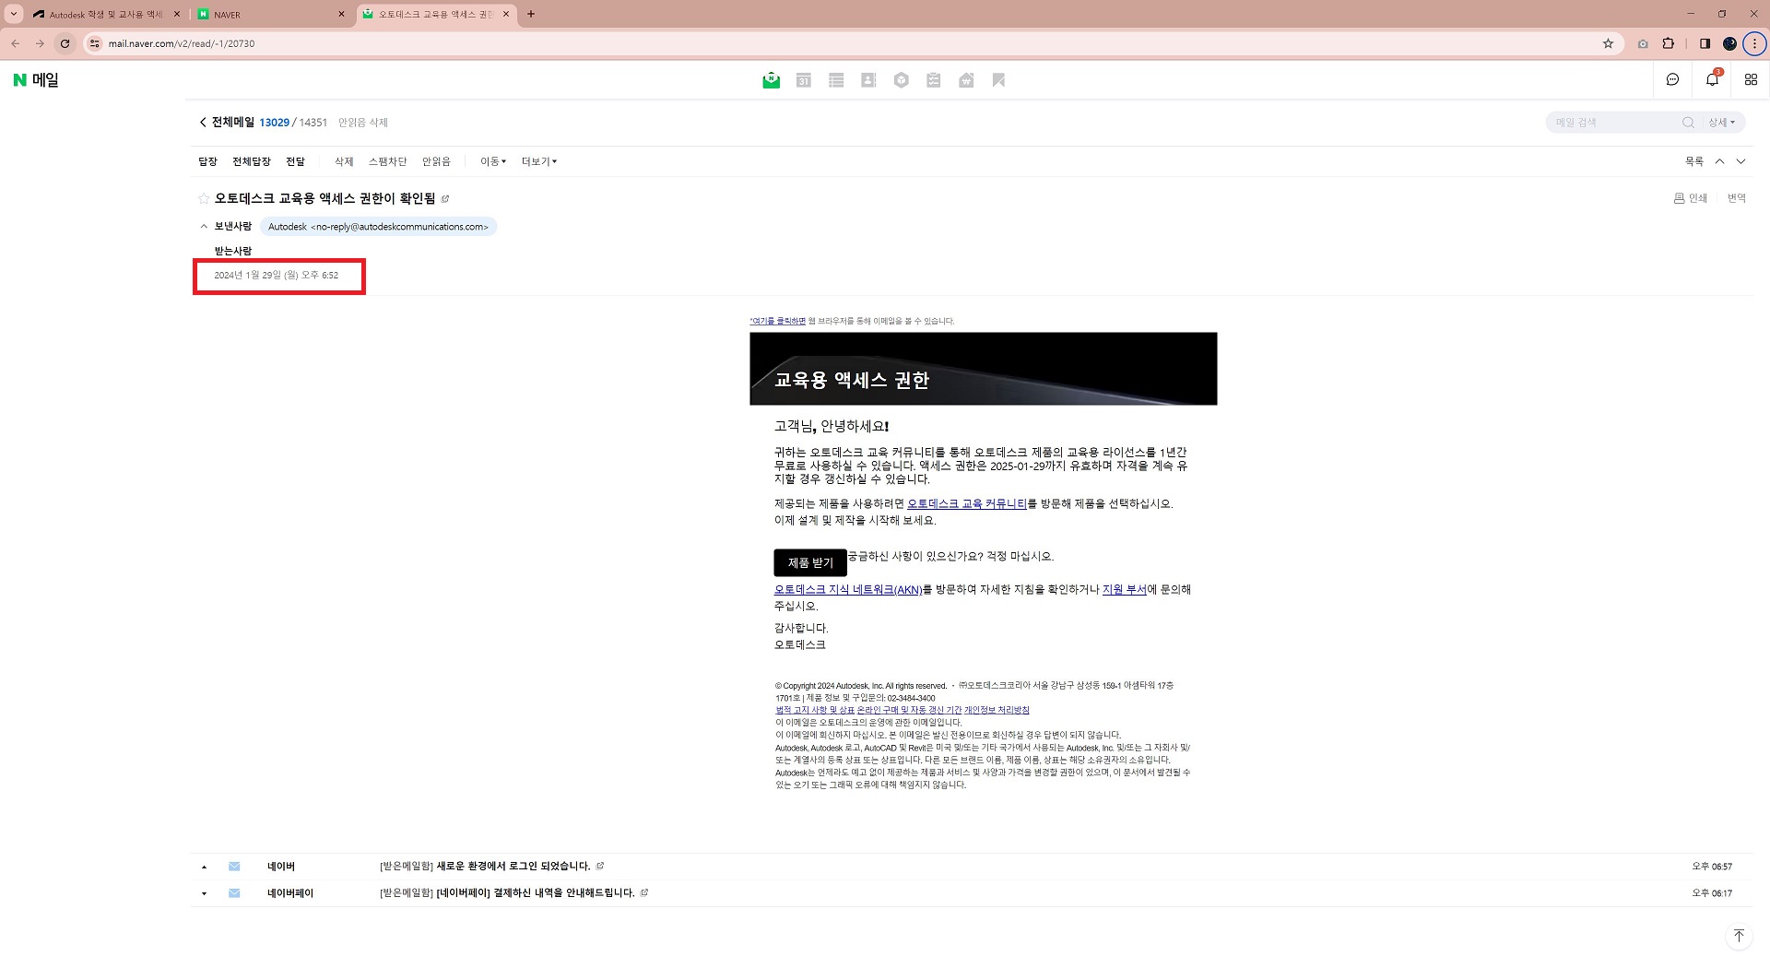Screen dimensions: 1770x968
Task: Open a new browser tab
Action: coord(531,14)
